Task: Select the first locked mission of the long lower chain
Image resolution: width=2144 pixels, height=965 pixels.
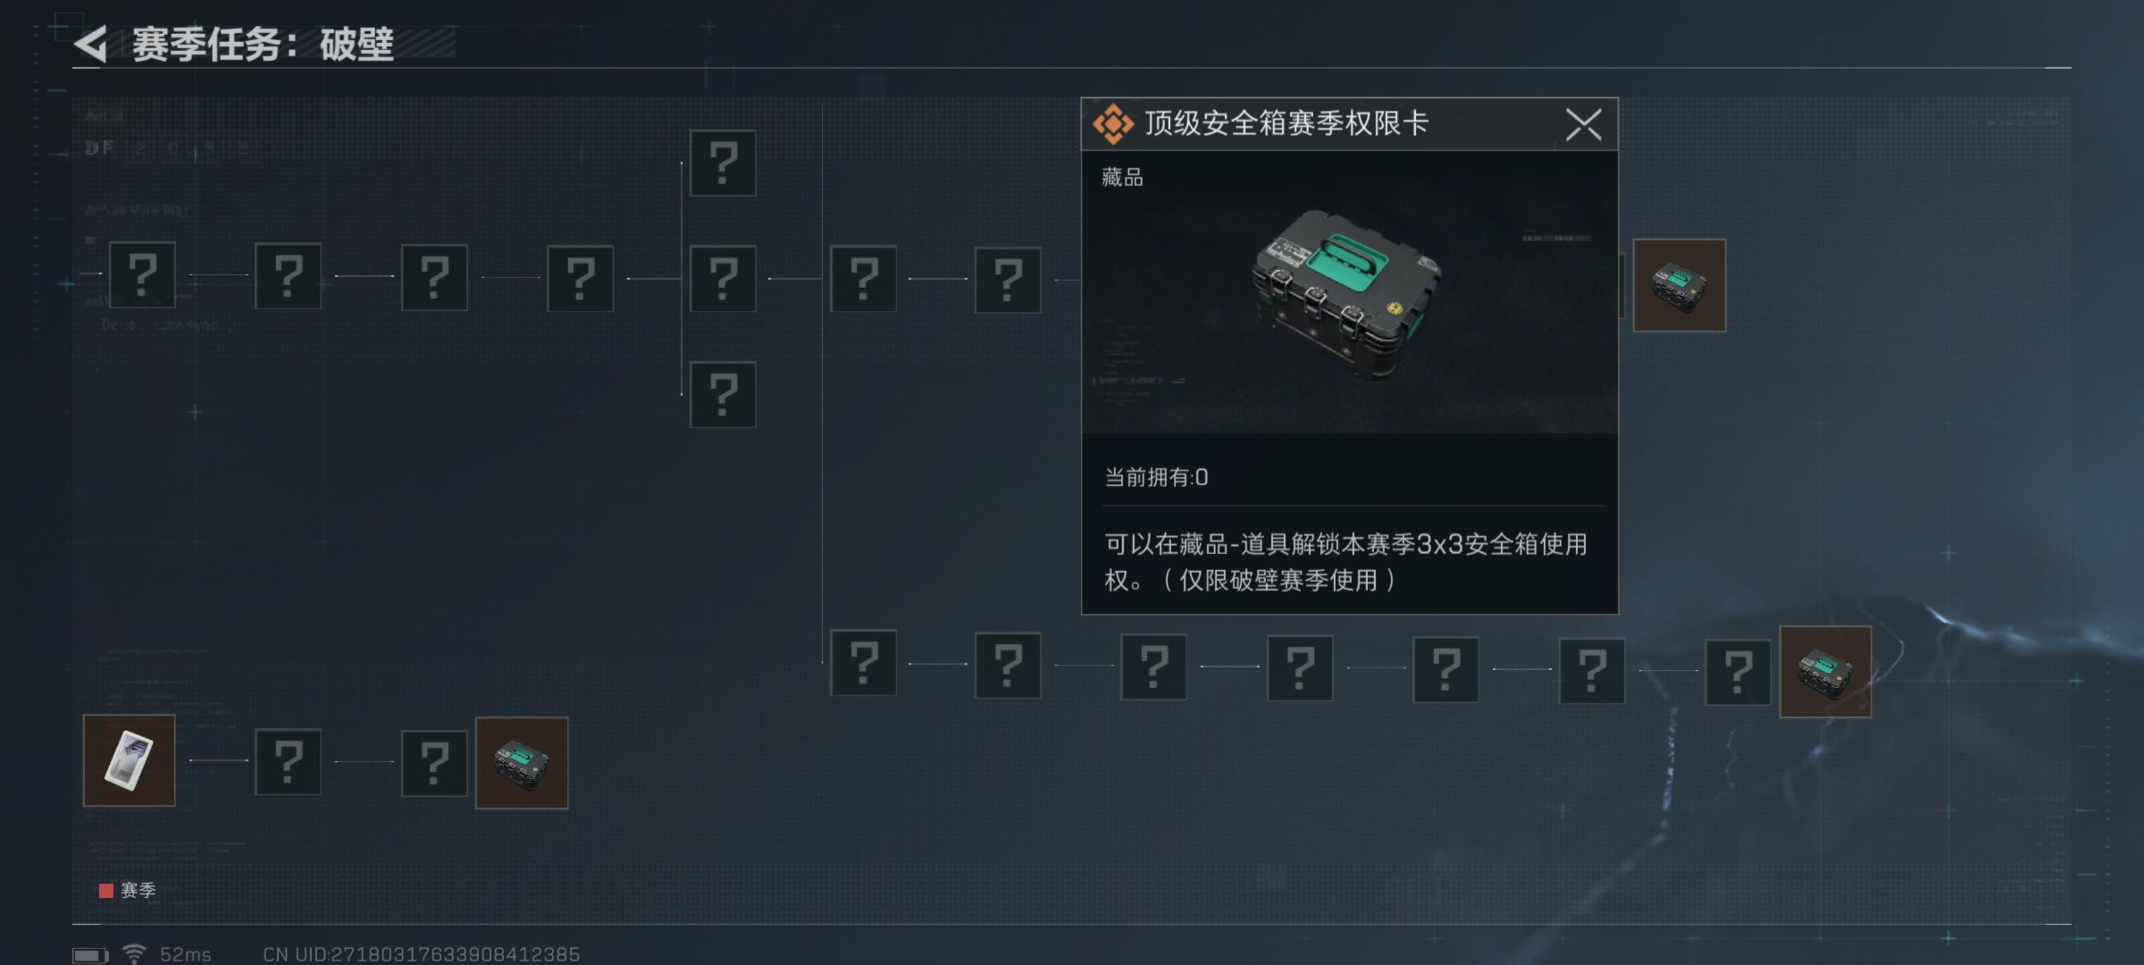Action: (x=863, y=662)
